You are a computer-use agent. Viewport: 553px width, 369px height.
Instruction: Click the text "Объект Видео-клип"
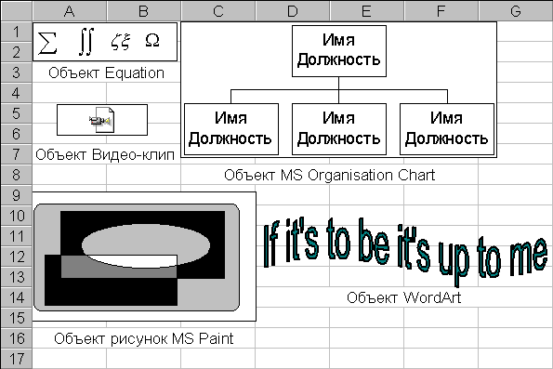[x=105, y=155]
